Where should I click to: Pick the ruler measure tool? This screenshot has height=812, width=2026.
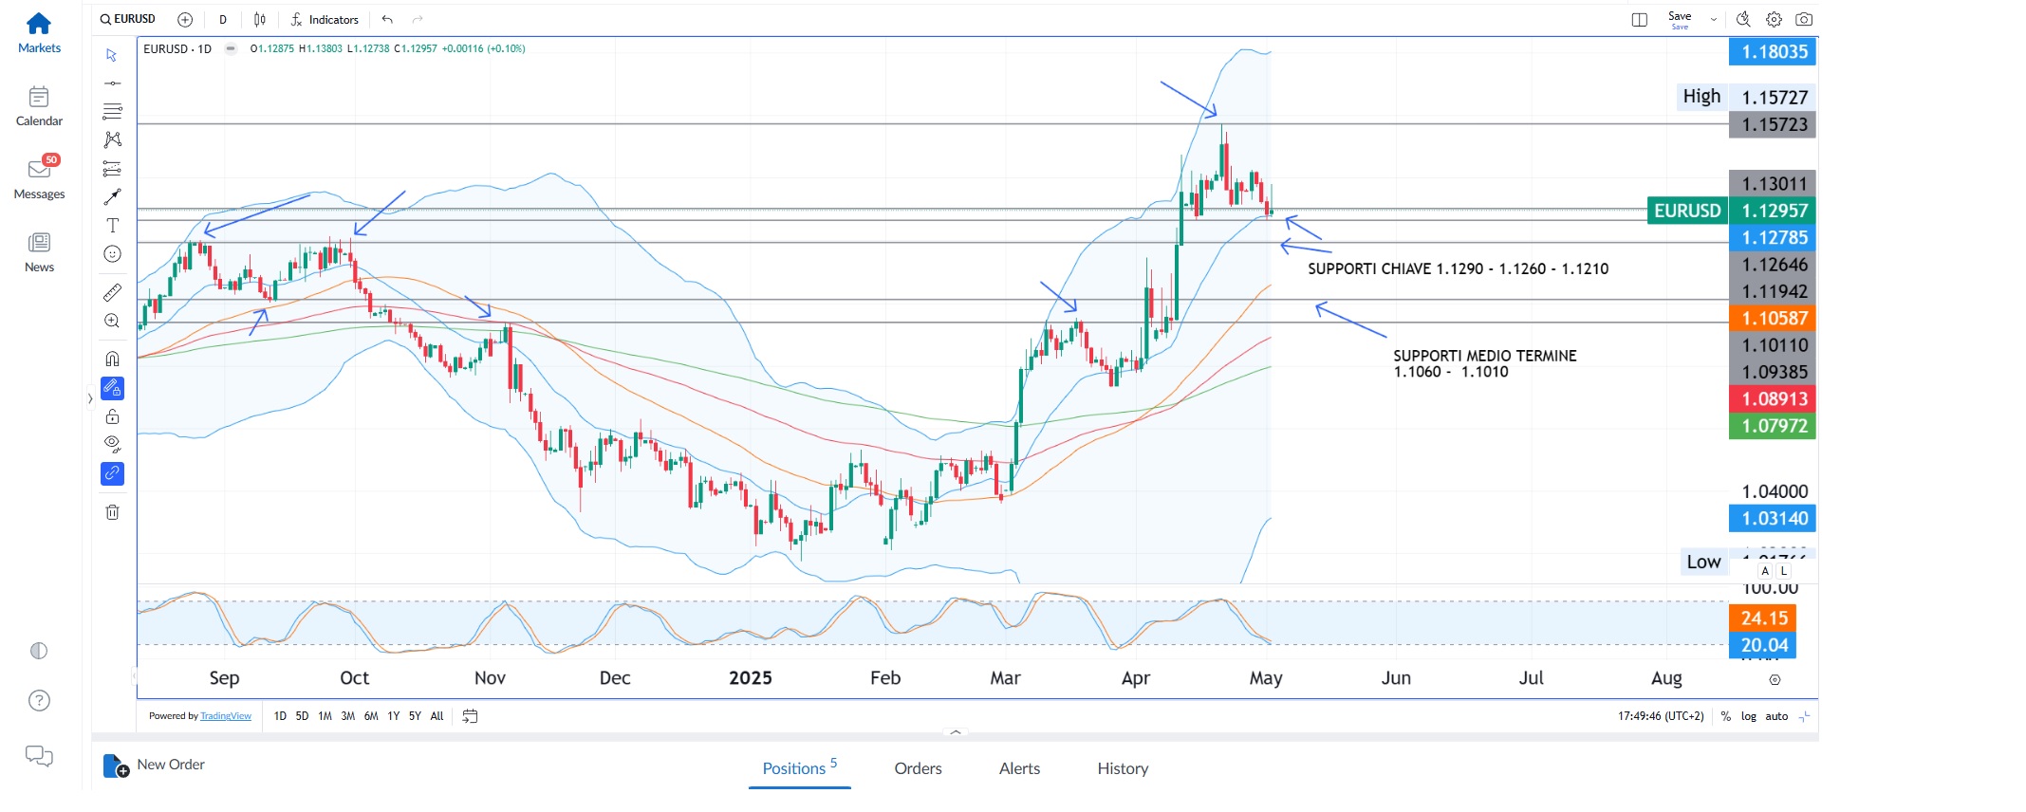pyautogui.click(x=112, y=292)
